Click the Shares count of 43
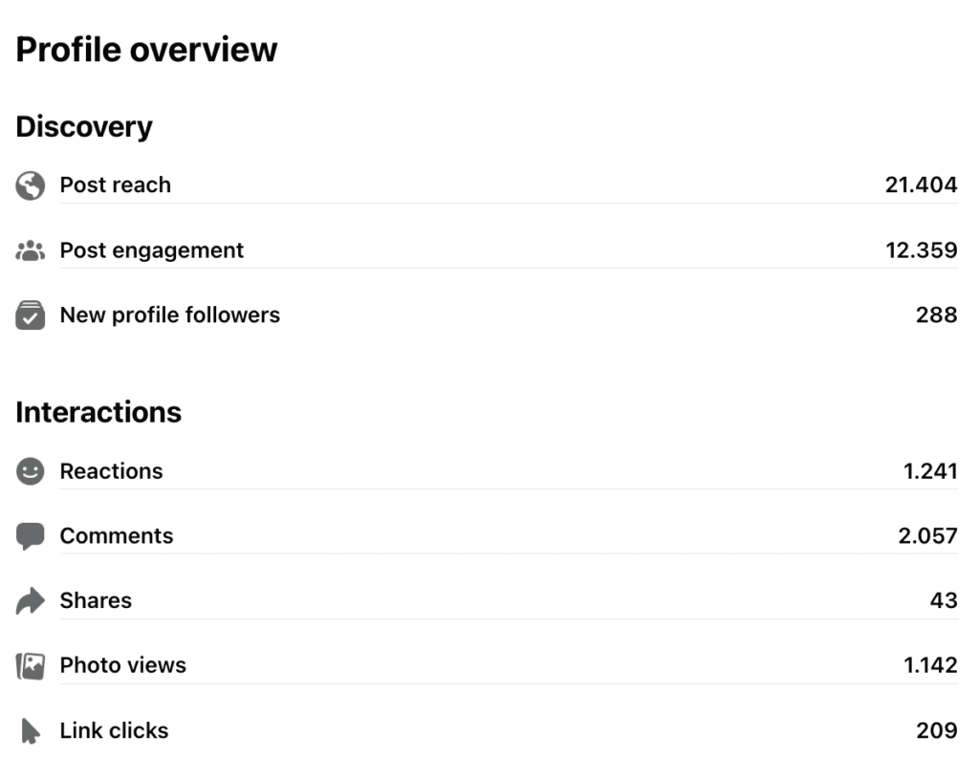The height and width of the screenshot is (779, 979). pos(944,600)
